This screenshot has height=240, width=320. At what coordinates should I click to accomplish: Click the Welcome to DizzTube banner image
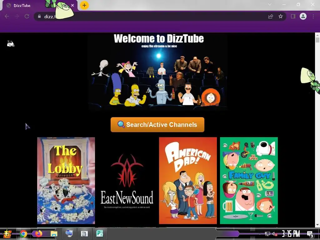tap(158, 72)
